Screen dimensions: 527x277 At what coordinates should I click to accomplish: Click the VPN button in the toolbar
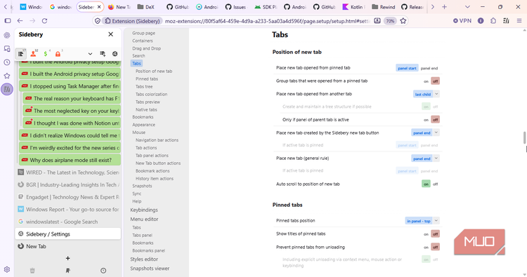coord(462,21)
